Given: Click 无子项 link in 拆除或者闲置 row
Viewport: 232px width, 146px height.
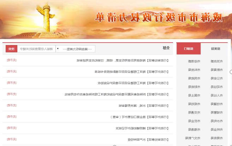Looking at the screenshot, I should tap(12, 94).
